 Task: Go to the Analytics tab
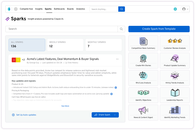click(x=80, y=9)
